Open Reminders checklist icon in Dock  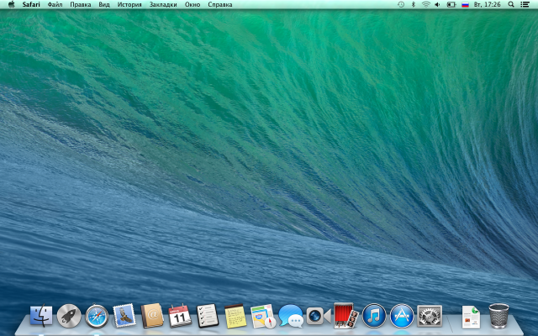pos(208,316)
